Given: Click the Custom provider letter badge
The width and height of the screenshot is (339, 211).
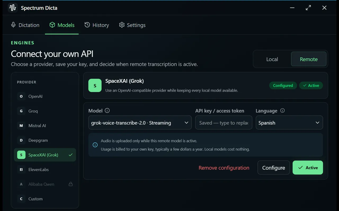Looking at the screenshot, I should click(x=21, y=199).
